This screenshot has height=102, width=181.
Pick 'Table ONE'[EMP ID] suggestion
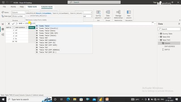pos(64,43)
